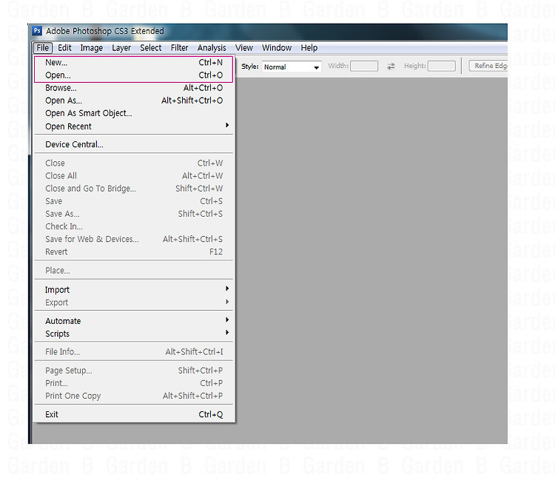The height and width of the screenshot is (480, 555).
Task: Select Save menu entry with Ctrl+S
Action: pyautogui.click(x=134, y=201)
